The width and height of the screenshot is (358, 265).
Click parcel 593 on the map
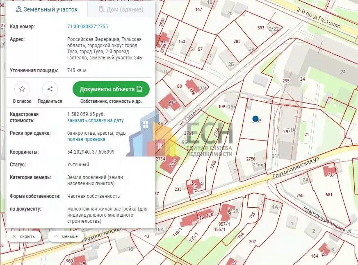pyautogui.click(x=261, y=28)
